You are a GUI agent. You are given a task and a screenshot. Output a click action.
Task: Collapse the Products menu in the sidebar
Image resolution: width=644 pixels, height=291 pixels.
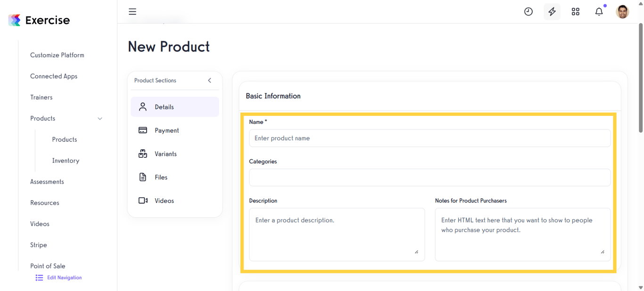pos(99,119)
